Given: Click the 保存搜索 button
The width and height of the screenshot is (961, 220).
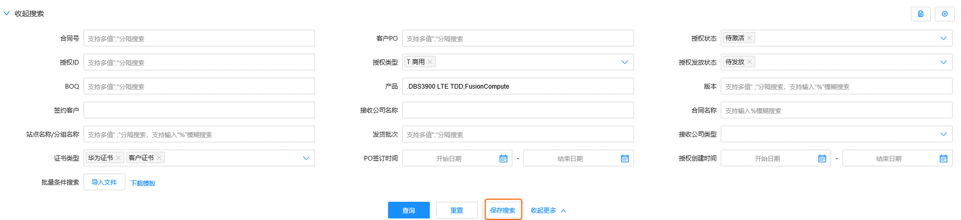Looking at the screenshot, I should [503, 210].
